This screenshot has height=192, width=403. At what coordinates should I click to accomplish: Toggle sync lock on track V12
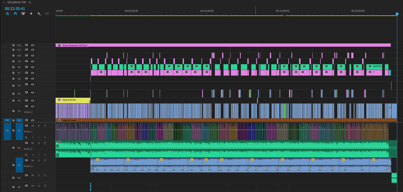pos(27,45)
